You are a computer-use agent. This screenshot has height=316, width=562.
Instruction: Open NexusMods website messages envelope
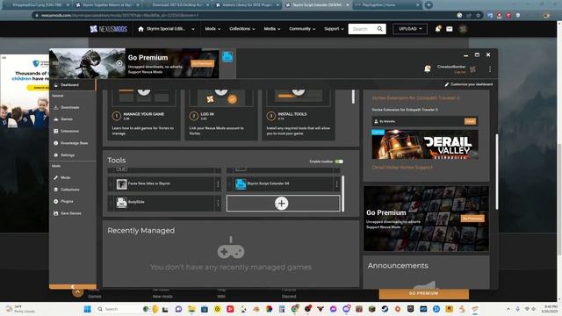click(x=450, y=29)
